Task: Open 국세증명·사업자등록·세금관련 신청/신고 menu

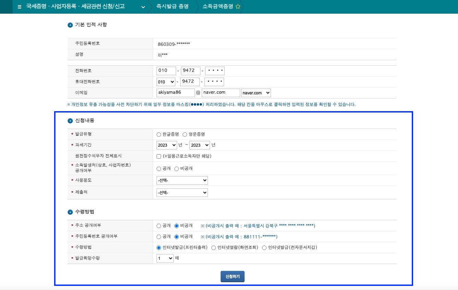Action: pyautogui.click(x=75, y=6)
